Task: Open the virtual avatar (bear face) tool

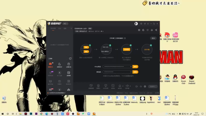Action: 50,82
